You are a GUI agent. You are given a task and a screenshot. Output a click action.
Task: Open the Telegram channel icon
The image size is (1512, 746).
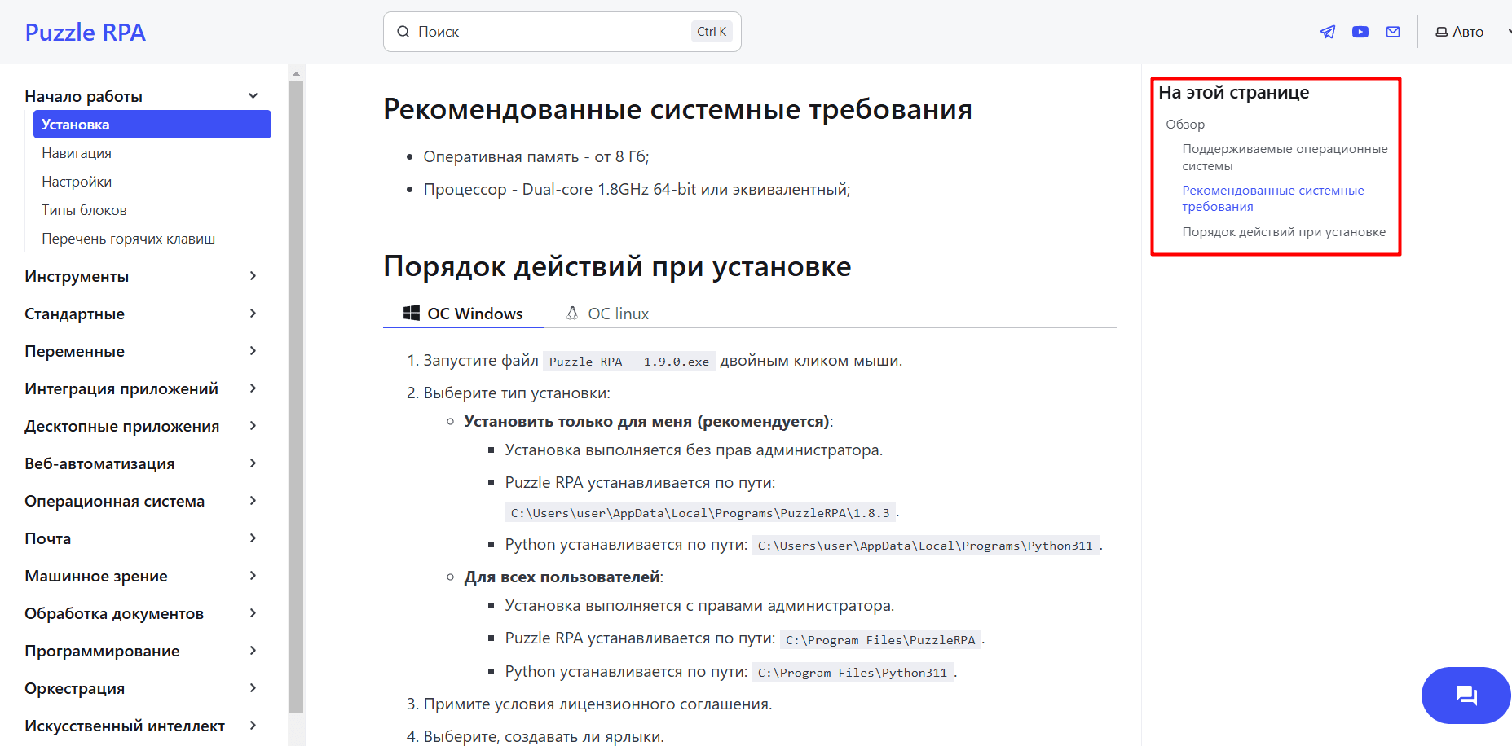(1327, 31)
